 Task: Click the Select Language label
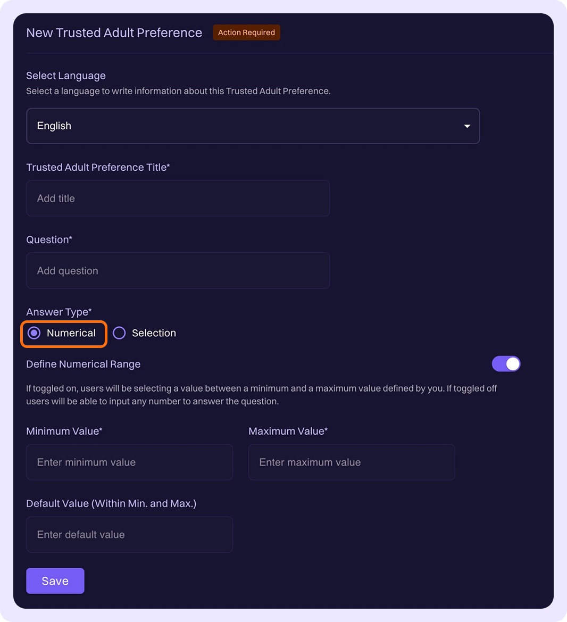click(66, 76)
